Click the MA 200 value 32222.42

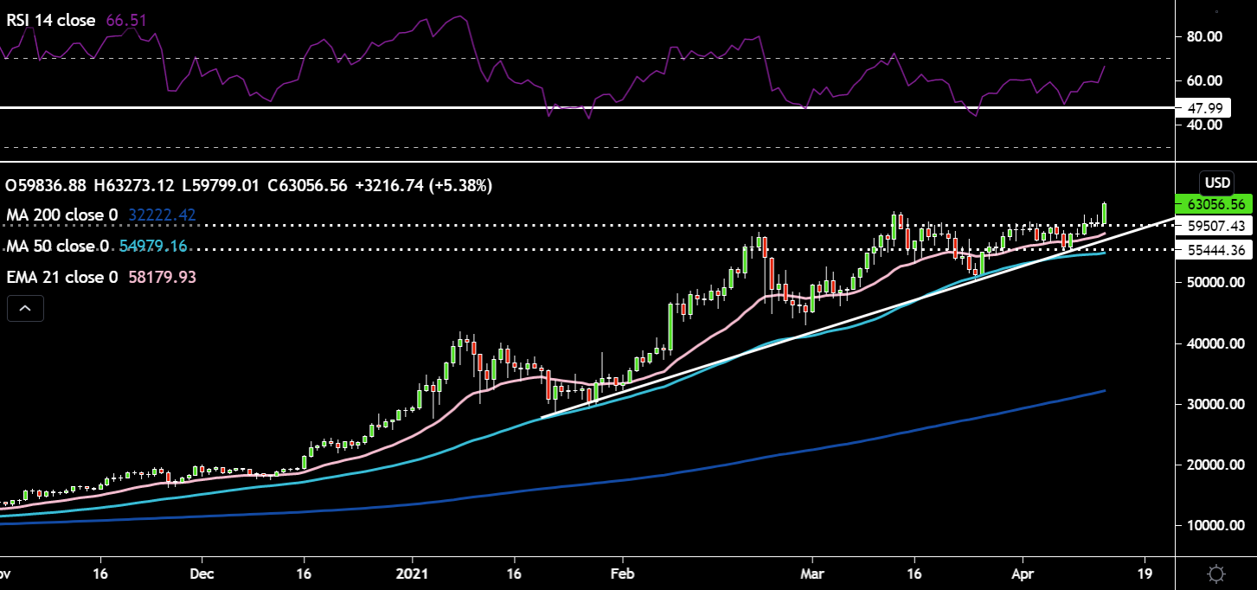(163, 215)
